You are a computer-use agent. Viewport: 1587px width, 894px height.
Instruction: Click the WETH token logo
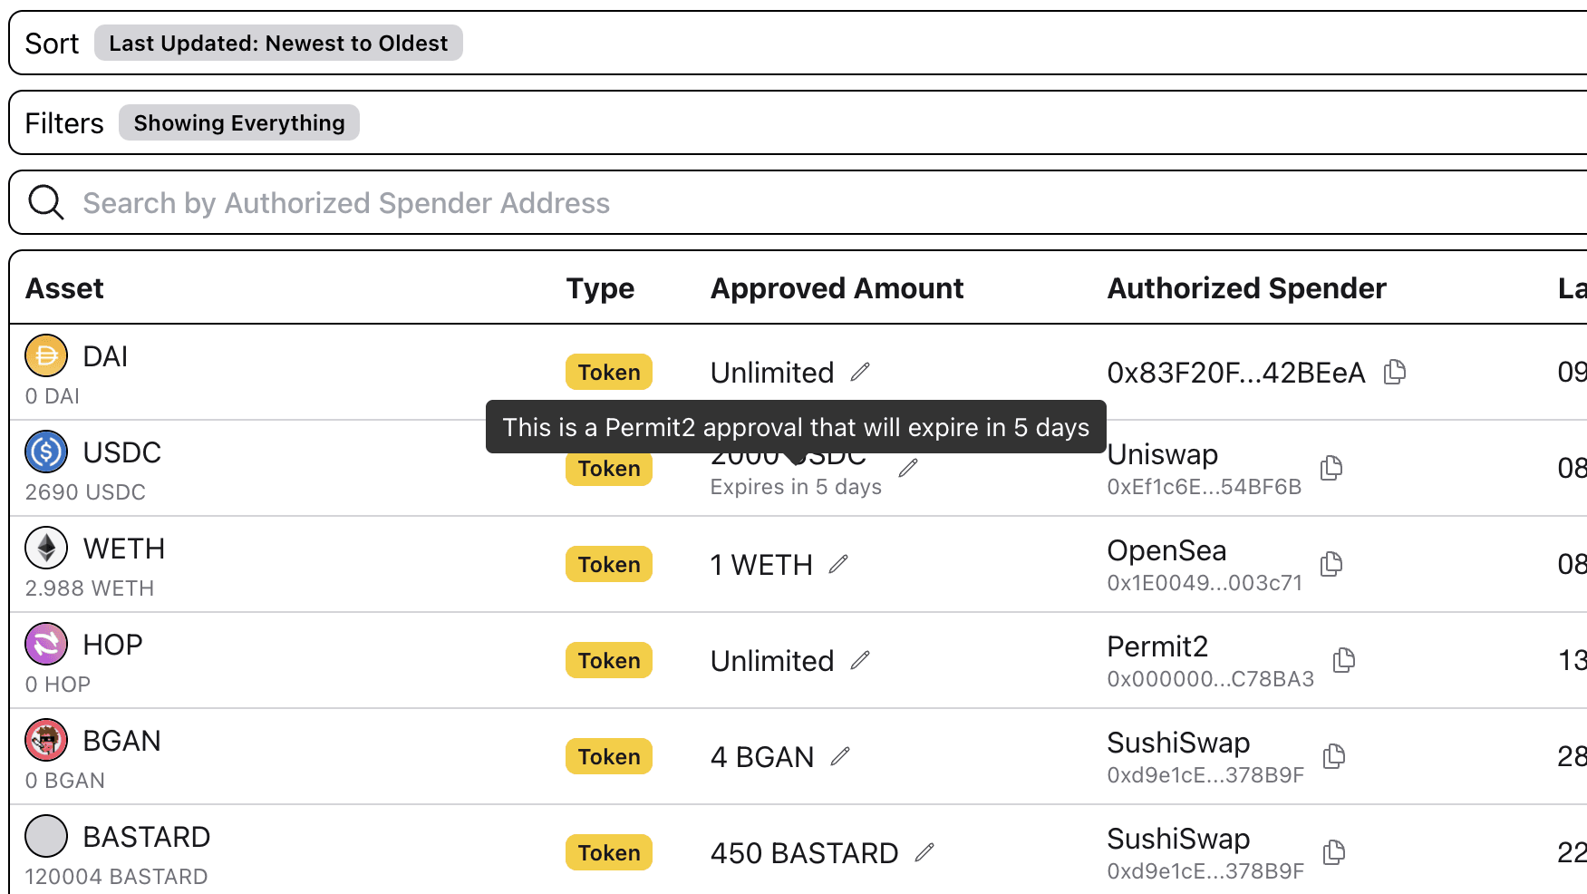[46, 548]
